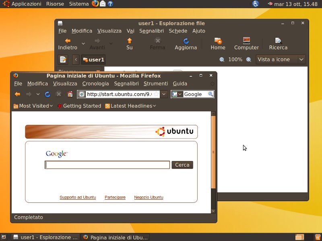The image size is (322, 241).
Task: Click the 100% zoom level label
Action: tap(235, 59)
